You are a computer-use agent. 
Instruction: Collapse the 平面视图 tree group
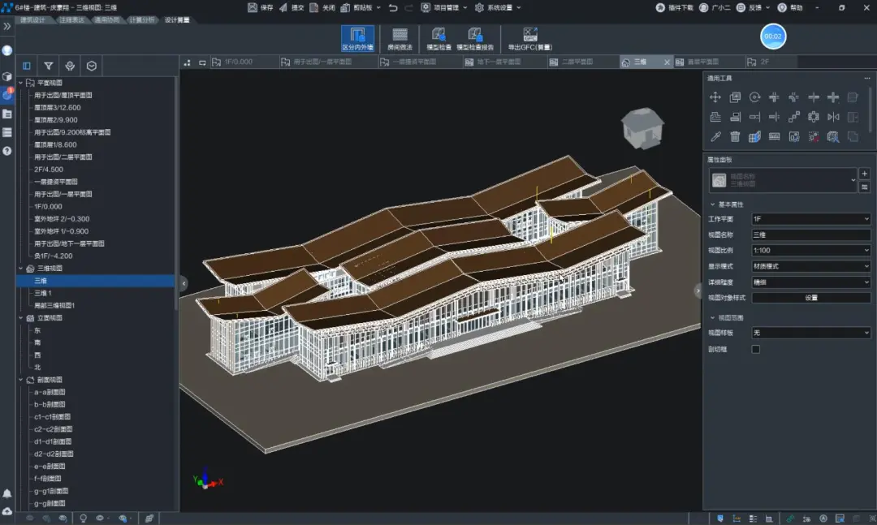click(x=21, y=83)
